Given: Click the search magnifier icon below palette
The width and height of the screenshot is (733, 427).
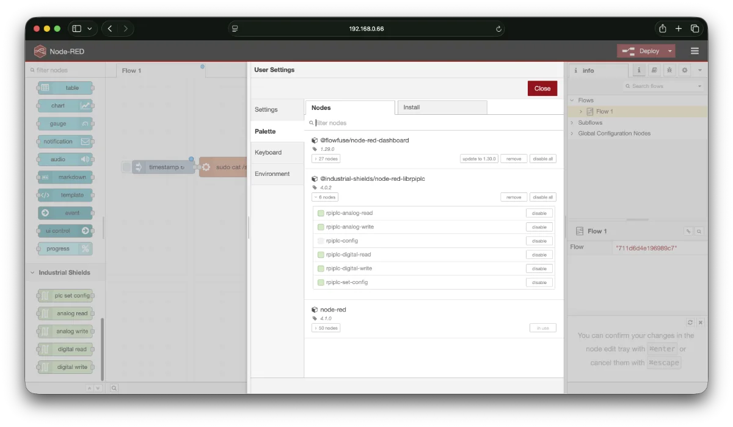Looking at the screenshot, I should tap(114, 387).
